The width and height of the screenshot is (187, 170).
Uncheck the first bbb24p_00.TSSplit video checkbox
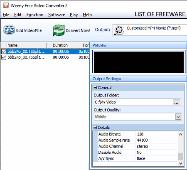coord(4,52)
